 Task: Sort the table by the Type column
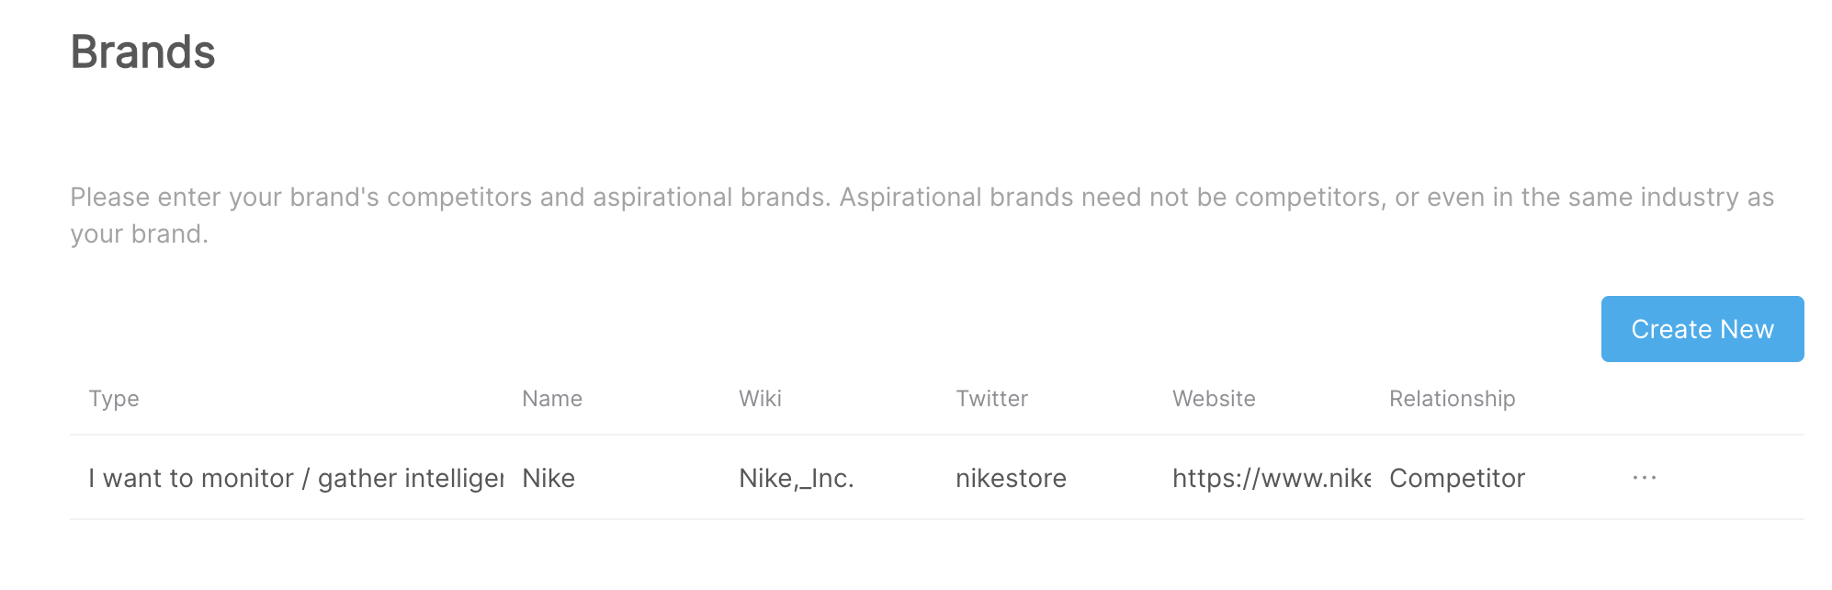[114, 398]
